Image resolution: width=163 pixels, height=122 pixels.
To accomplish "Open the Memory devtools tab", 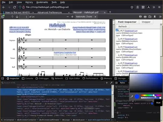I will coord(106,79).
